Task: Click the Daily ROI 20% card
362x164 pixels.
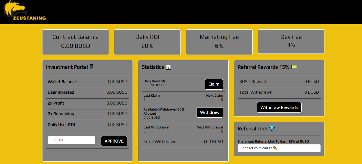Action: (147, 42)
